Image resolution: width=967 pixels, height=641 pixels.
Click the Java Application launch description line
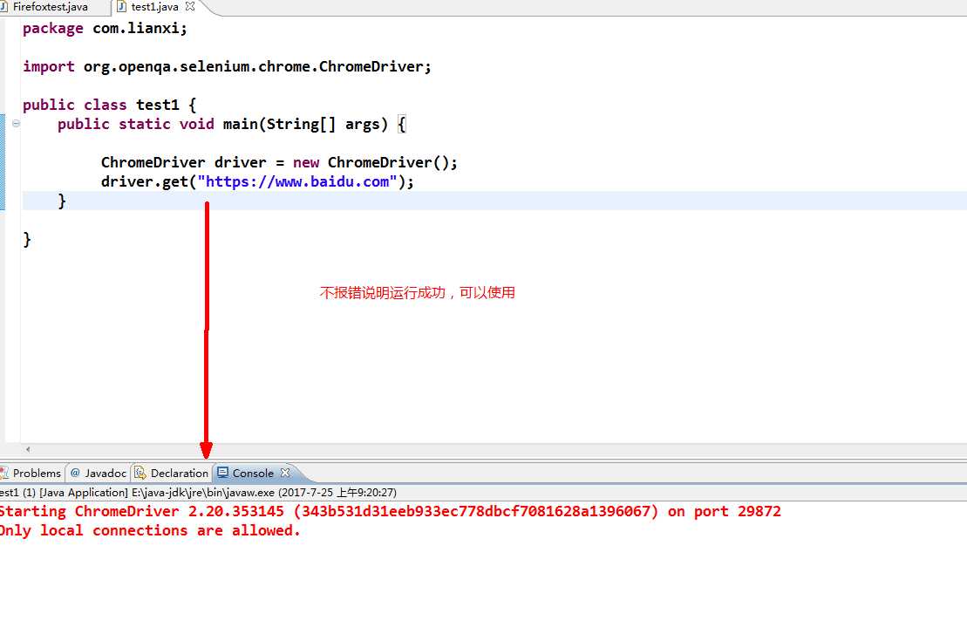pos(198,493)
